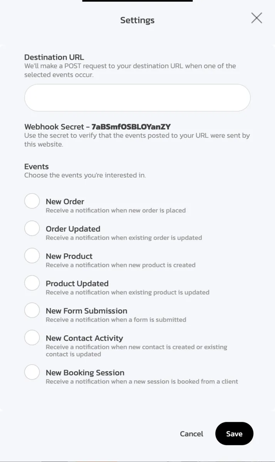The image size is (275, 462).
Task: Enable the New Order event option
Action: pyautogui.click(x=32, y=201)
